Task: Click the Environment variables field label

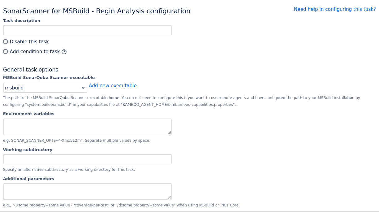Action: tap(29, 114)
